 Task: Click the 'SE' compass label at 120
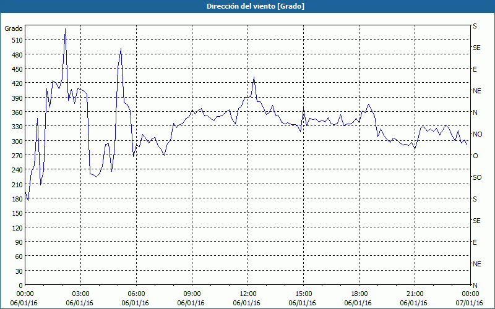click(476, 221)
